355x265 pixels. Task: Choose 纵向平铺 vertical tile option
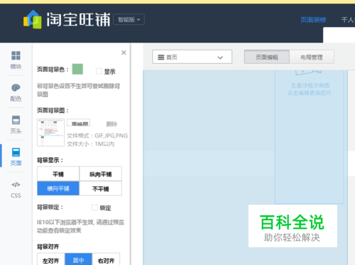click(101, 174)
